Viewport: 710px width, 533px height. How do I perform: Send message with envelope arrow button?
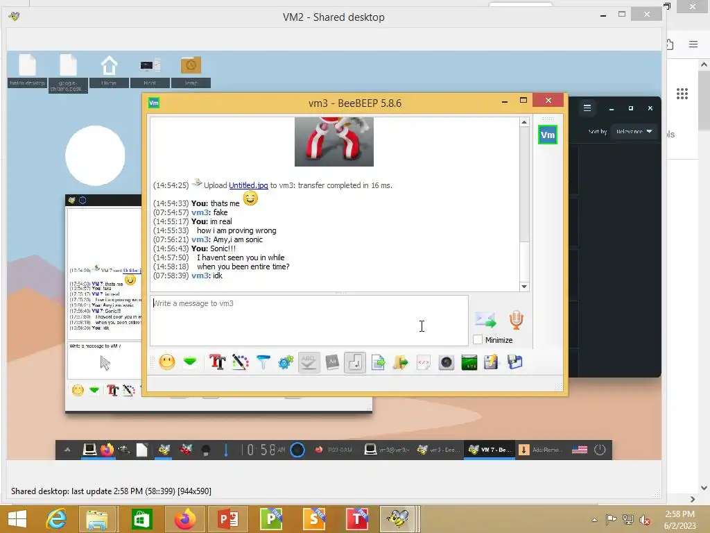click(x=486, y=319)
